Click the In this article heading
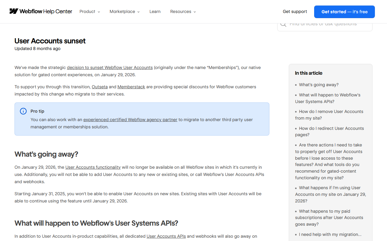The width and height of the screenshot is (387, 241). pos(309,73)
